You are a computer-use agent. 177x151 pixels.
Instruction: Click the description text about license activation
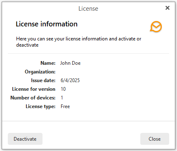pos(79,42)
